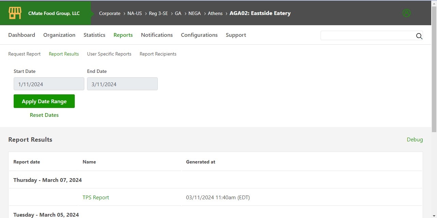
Task: Click the Start Date input field
Action: click(x=48, y=84)
